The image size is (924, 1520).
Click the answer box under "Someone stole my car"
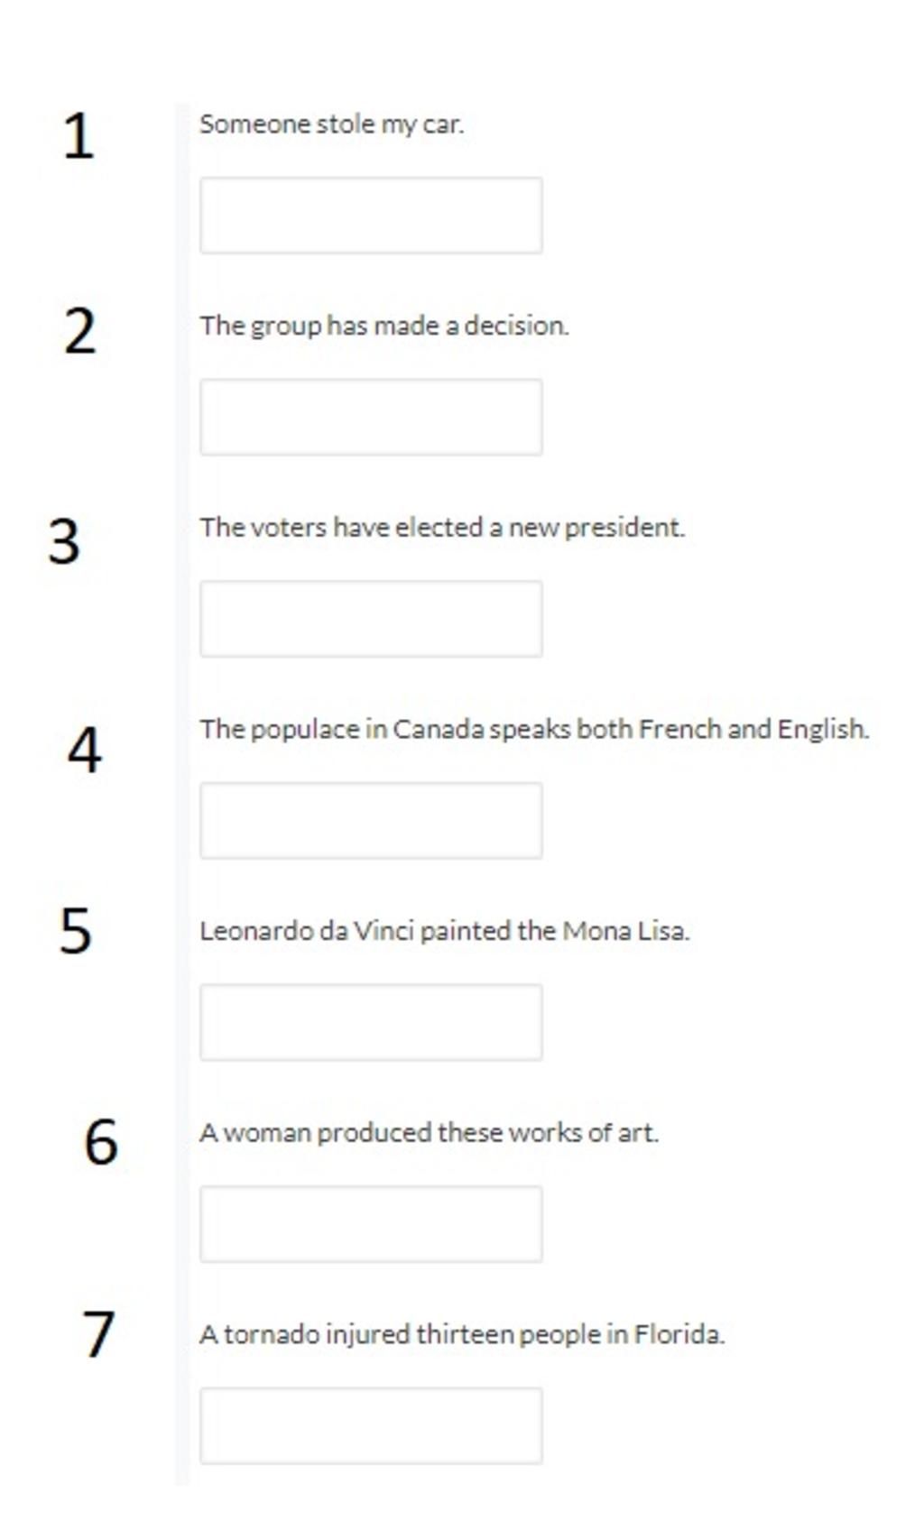click(x=371, y=216)
